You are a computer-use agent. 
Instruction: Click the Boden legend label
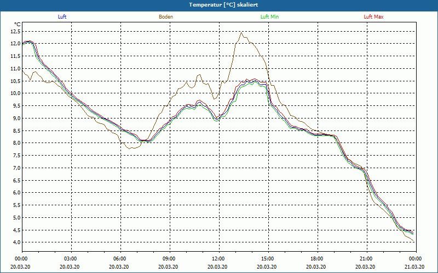coord(166,17)
